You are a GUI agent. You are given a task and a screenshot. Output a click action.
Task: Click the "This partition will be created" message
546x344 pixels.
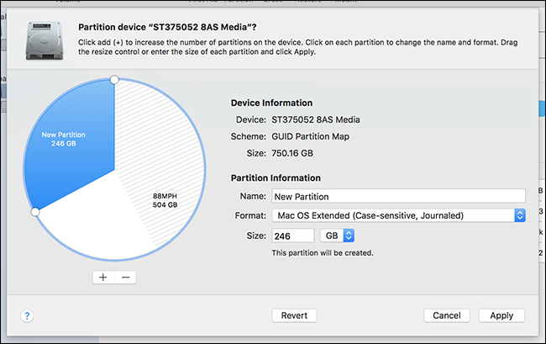[x=323, y=252]
